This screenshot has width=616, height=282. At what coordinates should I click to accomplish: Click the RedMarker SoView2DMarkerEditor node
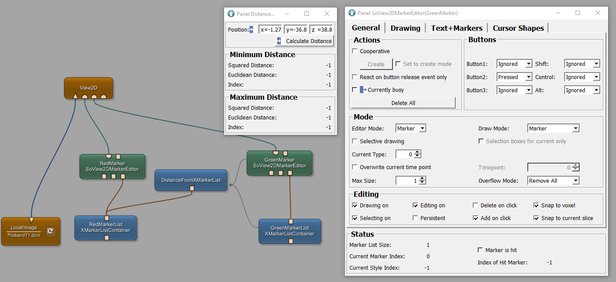click(x=112, y=166)
